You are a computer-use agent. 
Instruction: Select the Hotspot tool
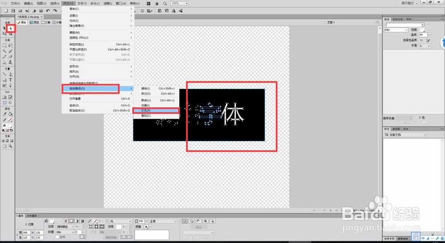(4, 97)
